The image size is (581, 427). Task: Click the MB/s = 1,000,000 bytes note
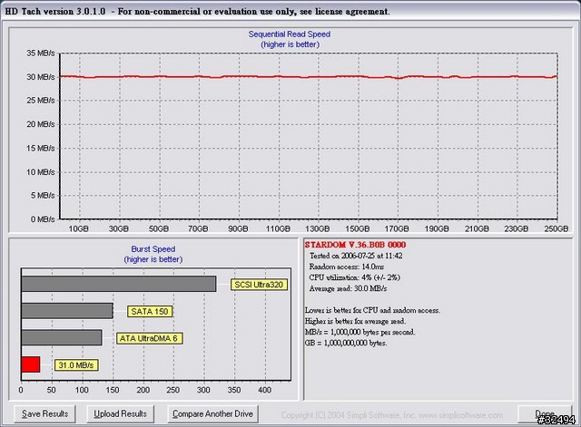pos(359,332)
